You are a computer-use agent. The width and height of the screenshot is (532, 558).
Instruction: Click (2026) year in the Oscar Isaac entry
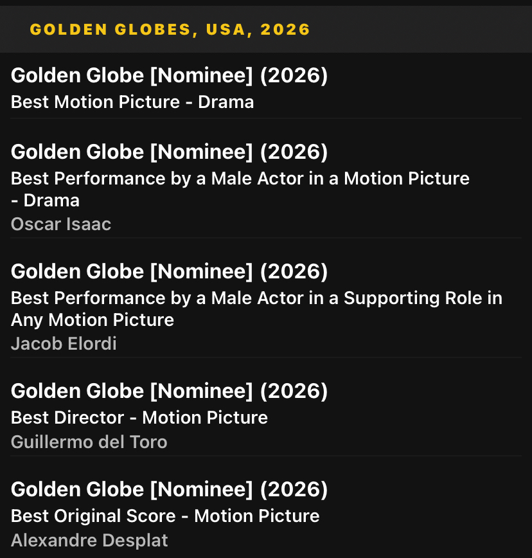coord(294,152)
